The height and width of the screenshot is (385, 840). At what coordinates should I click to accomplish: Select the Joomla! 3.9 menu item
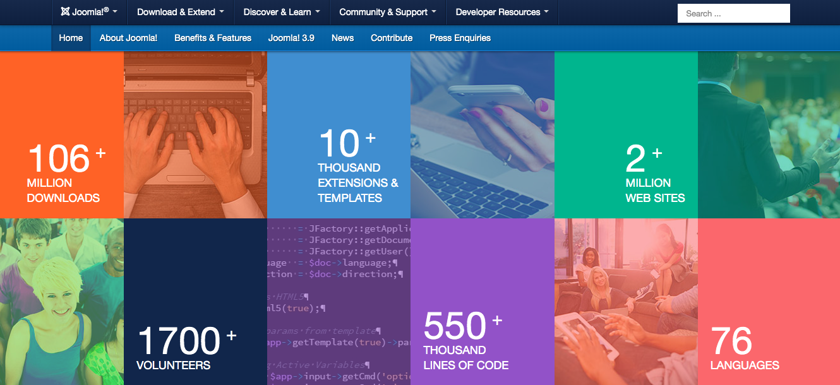291,38
